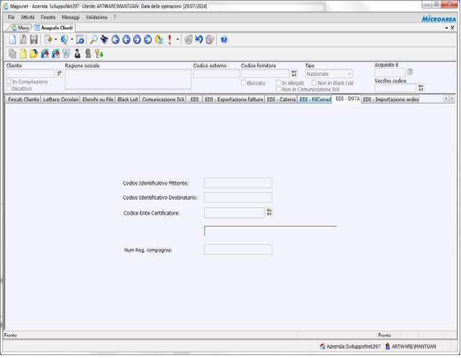Image resolution: width=461 pixels, height=358 pixels.
Task: Click the Codice Identificativo Mittente field
Action: [x=238, y=183]
